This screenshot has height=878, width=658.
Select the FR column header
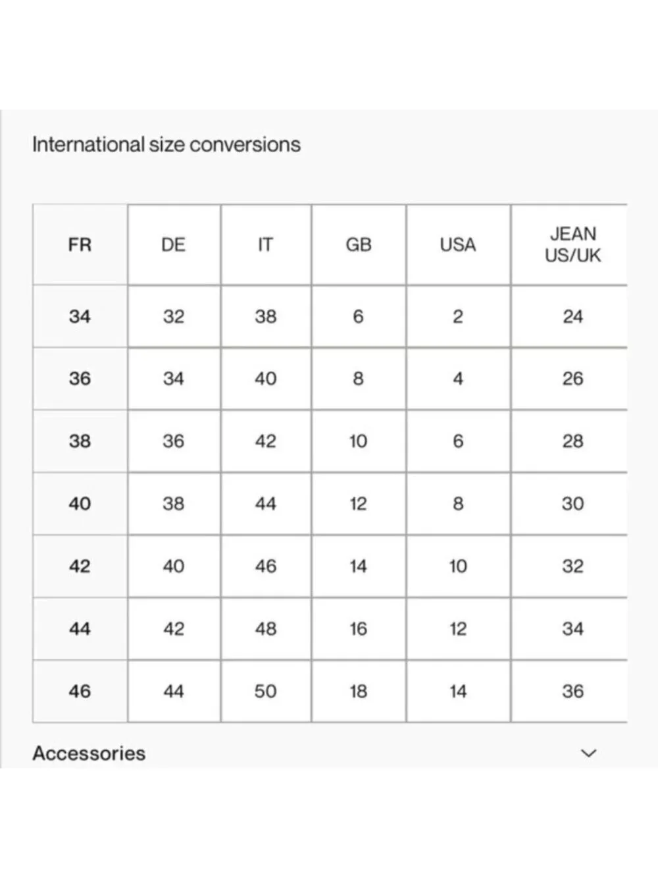tap(80, 244)
